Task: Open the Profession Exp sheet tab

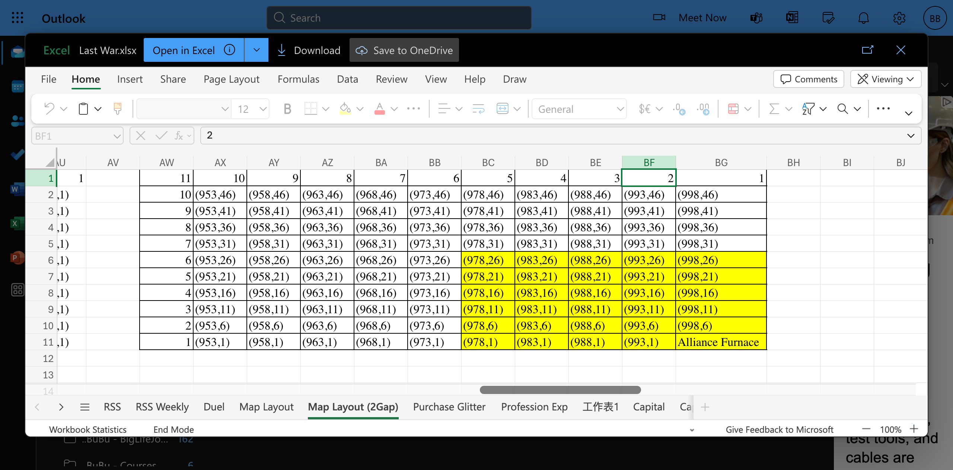Action: tap(535, 407)
